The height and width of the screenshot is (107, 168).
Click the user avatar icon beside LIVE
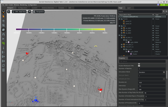(158, 5)
